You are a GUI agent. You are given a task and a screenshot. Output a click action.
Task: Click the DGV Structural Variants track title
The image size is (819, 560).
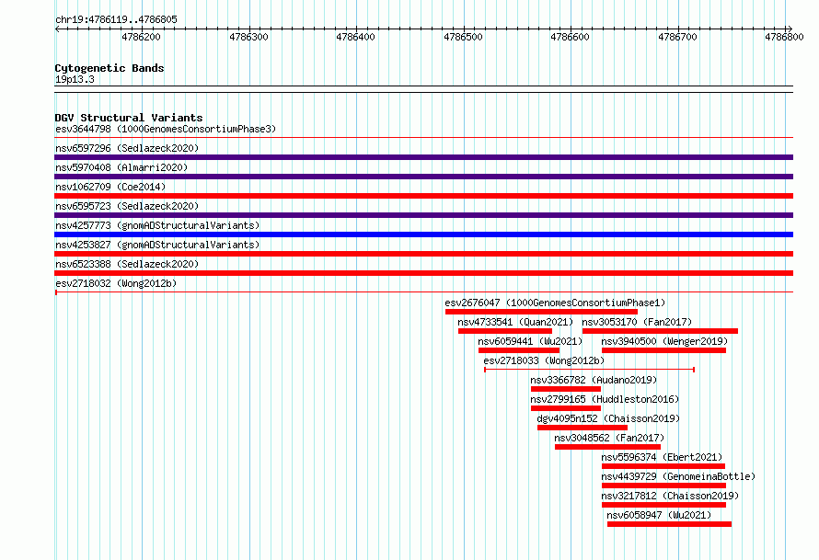click(x=129, y=118)
